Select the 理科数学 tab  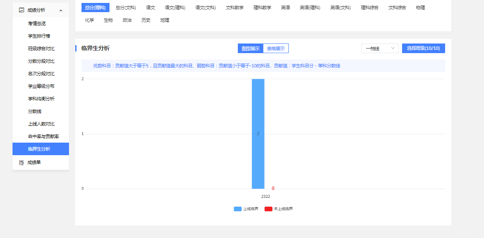(x=262, y=8)
